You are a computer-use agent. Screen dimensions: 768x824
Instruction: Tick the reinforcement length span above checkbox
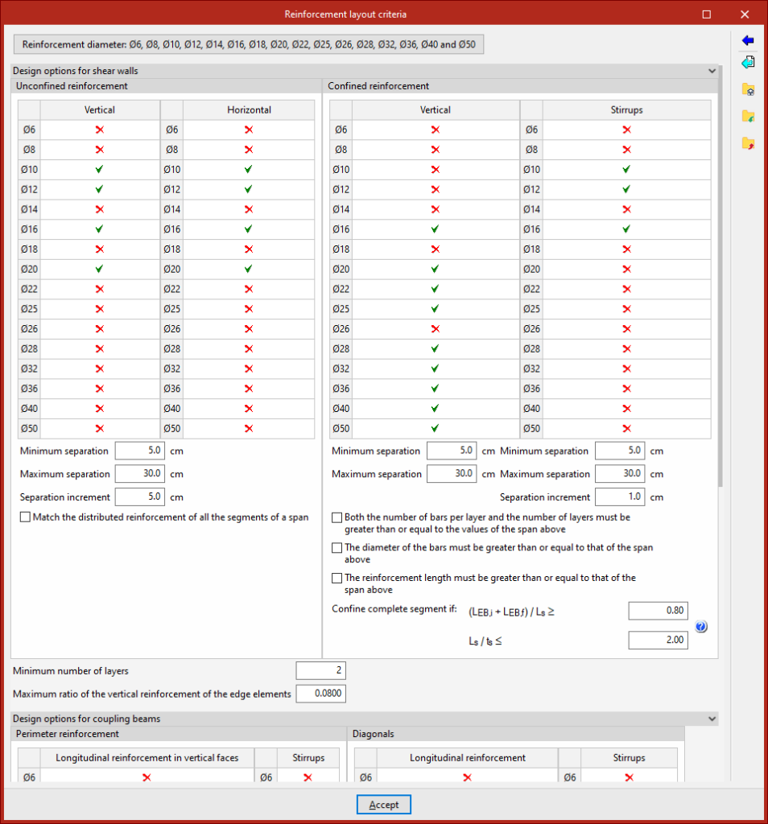(x=337, y=578)
